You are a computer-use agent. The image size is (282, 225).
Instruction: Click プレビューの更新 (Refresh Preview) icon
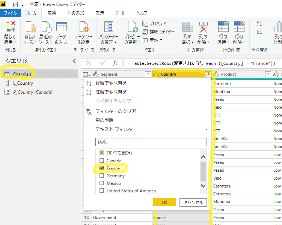click(x=133, y=27)
